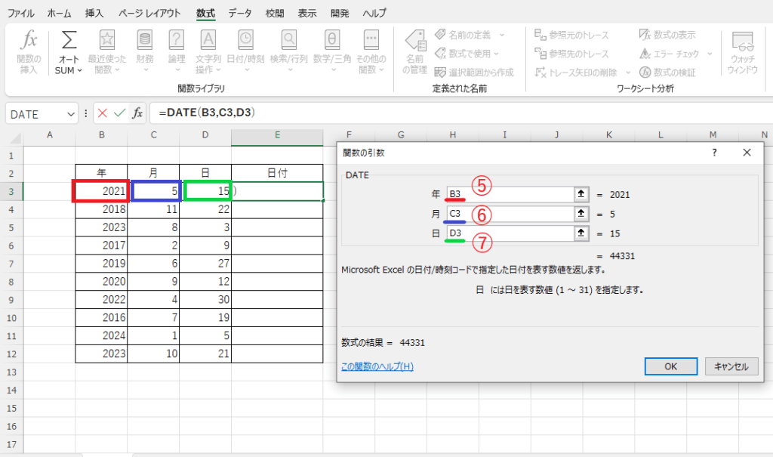Select the 日付 header cell
This screenshot has height=457, width=773.
[x=277, y=173]
